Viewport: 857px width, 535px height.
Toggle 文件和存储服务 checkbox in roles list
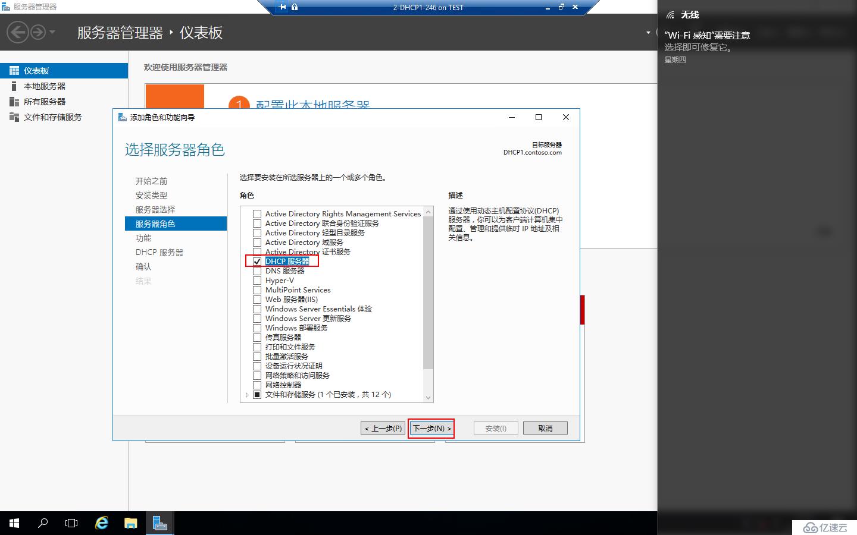tap(257, 395)
